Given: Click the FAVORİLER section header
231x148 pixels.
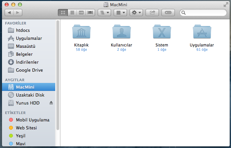Looking at the screenshot, I should [x=16, y=23].
